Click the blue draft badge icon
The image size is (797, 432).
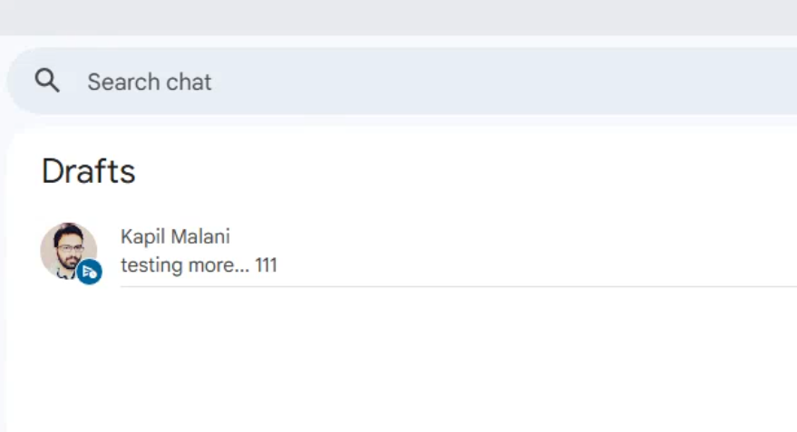[x=89, y=272]
